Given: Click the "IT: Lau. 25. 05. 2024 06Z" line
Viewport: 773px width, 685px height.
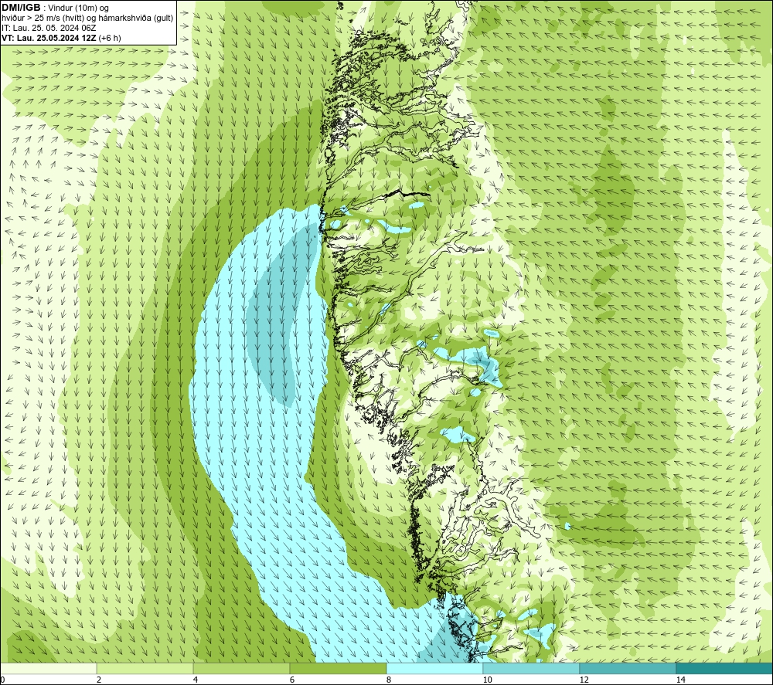Looking at the screenshot, I should (49, 28).
